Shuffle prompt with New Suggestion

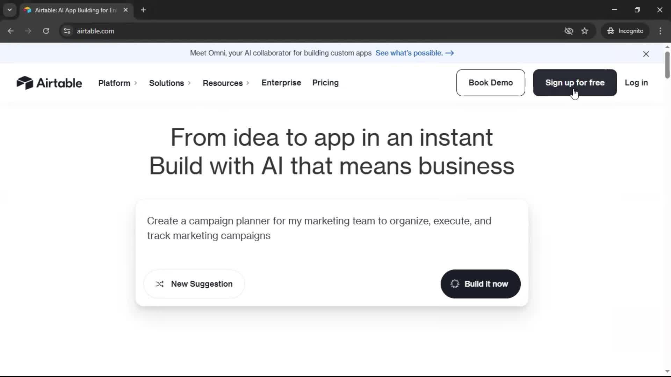pyautogui.click(x=194, y=284)
